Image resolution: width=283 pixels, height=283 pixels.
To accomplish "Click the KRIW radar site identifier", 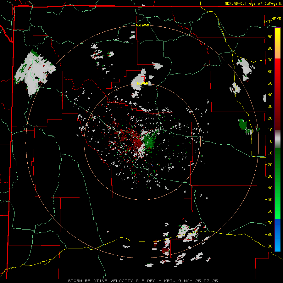I will (x=170, y=281).
